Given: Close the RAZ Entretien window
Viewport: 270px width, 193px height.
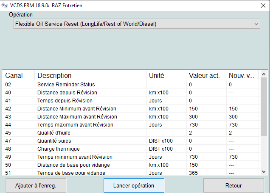Looking at the screenshot, I should coord(263,6).
